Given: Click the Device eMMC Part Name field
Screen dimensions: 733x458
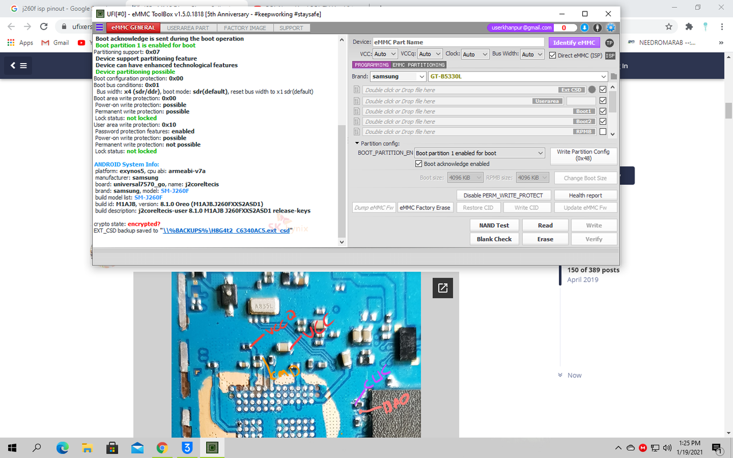Looking at the screenshot, I should tap(458, 42).
